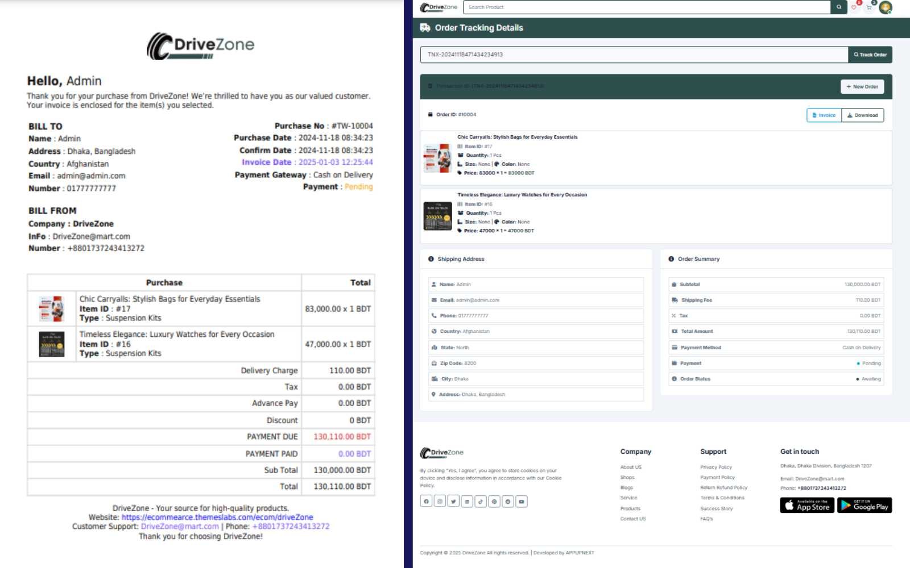Screen dimensions: 910x568
Task: Click the Download button
Action: pyautogui.click(x=863, y=115)
